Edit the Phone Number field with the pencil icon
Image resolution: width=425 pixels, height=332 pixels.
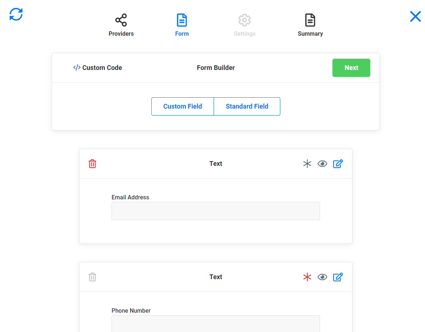[x=338, y=277]
